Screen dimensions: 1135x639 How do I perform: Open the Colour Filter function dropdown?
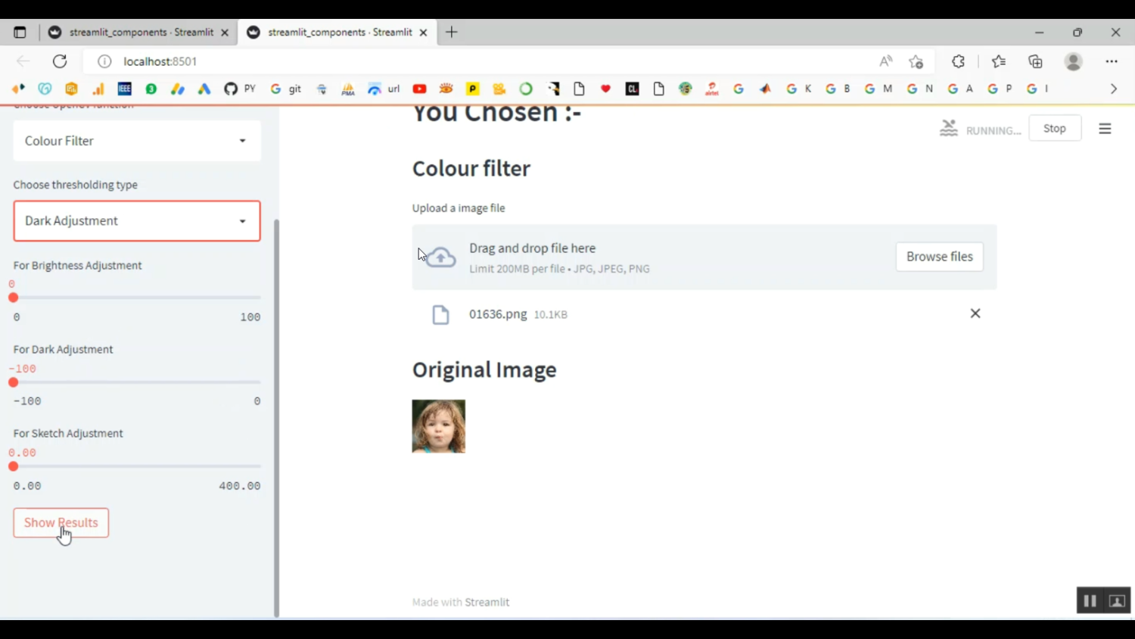(137, 141)
